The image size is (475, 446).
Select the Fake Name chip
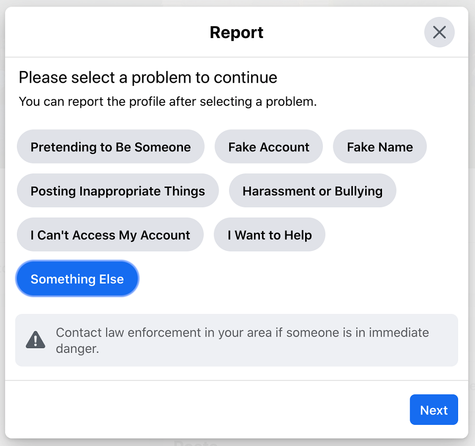(x=379, y=147)
